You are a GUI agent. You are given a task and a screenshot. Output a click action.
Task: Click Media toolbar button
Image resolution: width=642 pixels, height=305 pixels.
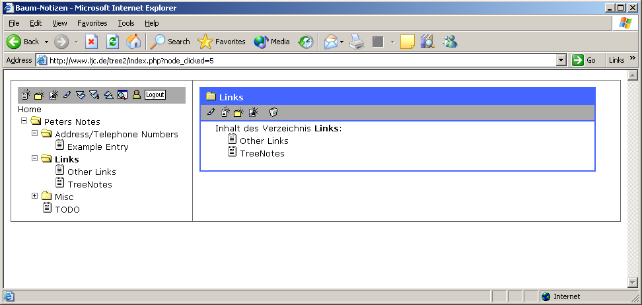(271, 42)
